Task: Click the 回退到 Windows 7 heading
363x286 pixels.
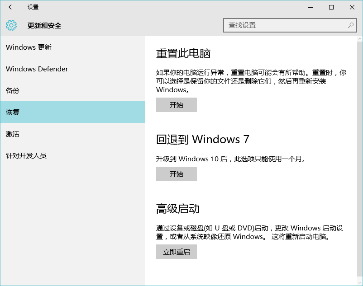Action: (203, 139)
